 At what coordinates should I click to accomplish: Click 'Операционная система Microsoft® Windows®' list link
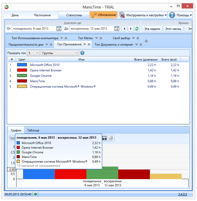(x=63, y=87)
